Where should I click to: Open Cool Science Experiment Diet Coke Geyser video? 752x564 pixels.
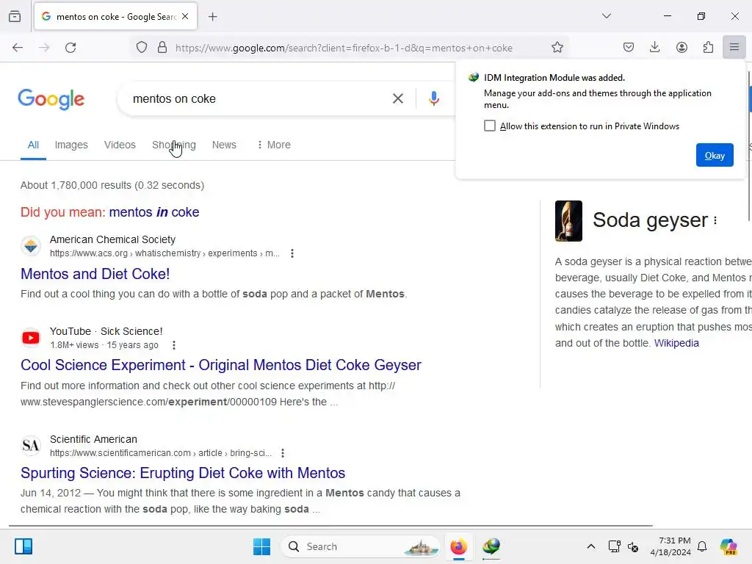pyautogui.click(x=220, y=365)
